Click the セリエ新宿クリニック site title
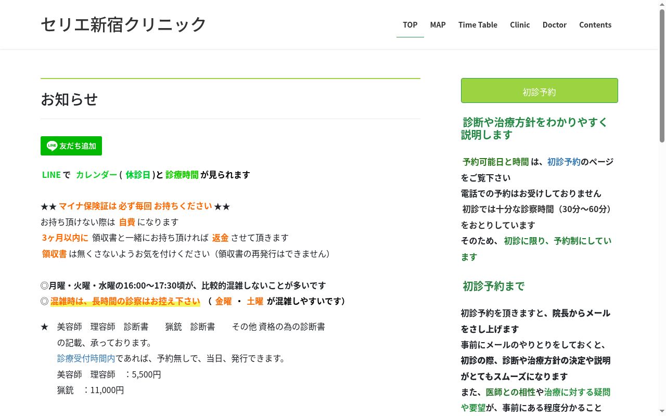The image size is (666, 416). point(124,24)
